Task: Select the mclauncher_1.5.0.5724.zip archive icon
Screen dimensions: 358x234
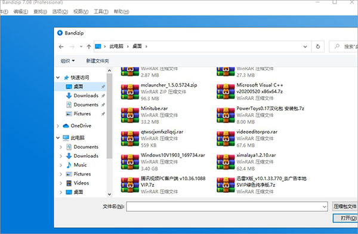Action: click(x=130, y=92)
